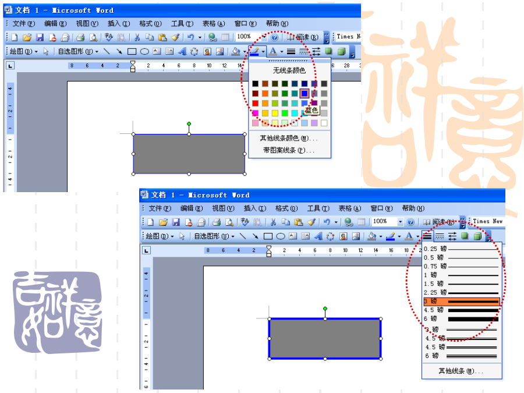The height and width of the screenshot is (393, 524).
Task: Select Rectangle drawing tool in upper Word window
Action: pos(132,51)
